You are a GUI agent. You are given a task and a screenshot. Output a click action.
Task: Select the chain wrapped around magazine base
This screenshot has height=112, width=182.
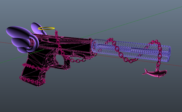point(32,80)
